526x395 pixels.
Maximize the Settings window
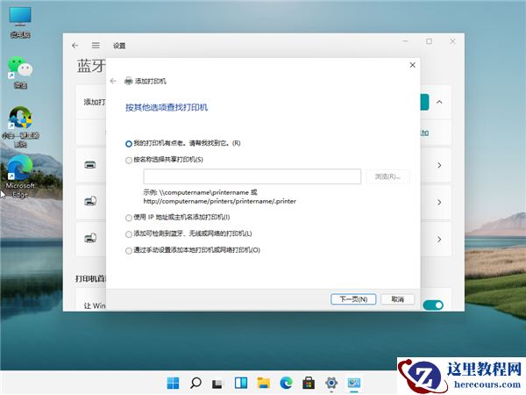click(429, 41)
